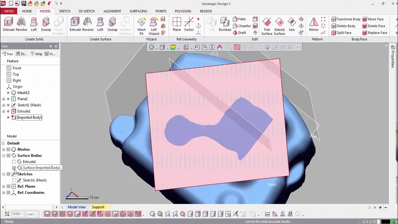Click the Transform Body command

point(346,19)
